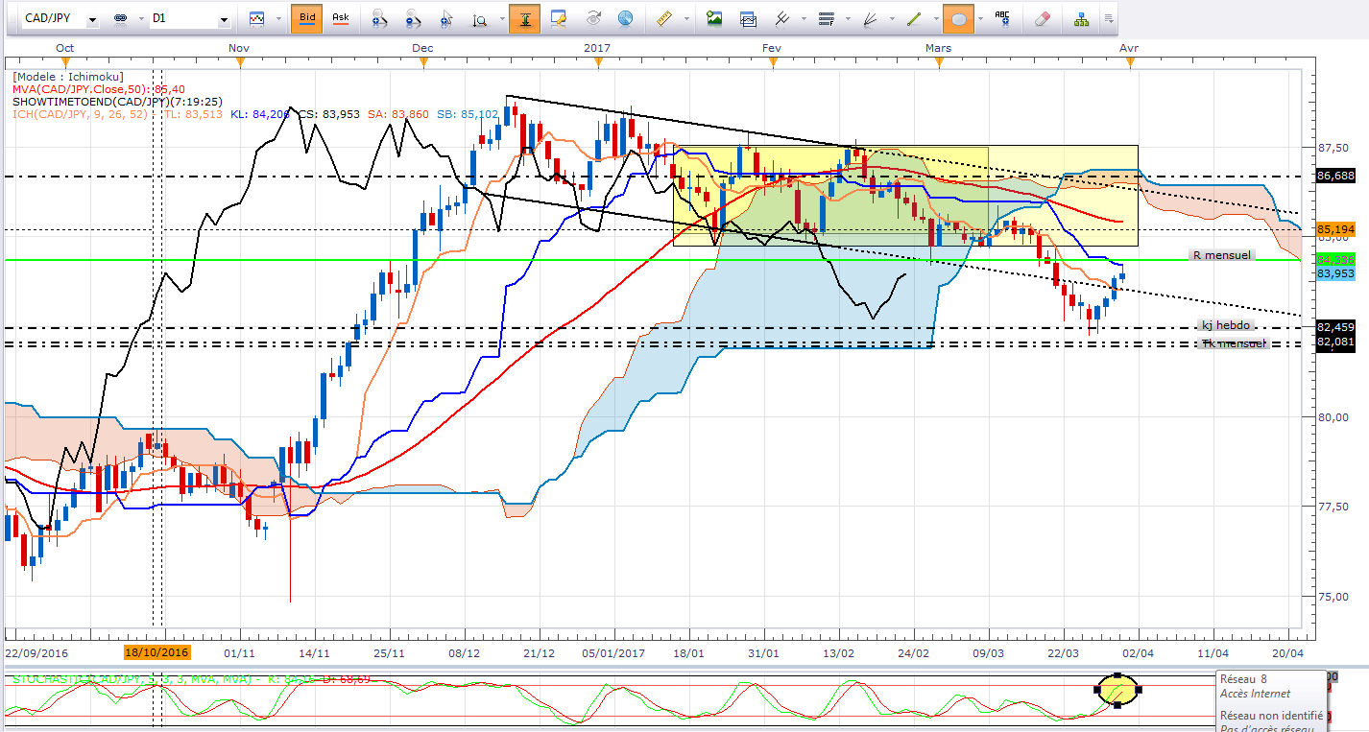1369x732 pixels.
Task: Click the chart type icon
Action: click(256, 19)
